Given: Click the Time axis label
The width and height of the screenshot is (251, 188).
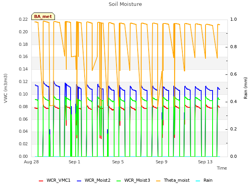Looking at the screenshot, I should [x=222, y=168].
